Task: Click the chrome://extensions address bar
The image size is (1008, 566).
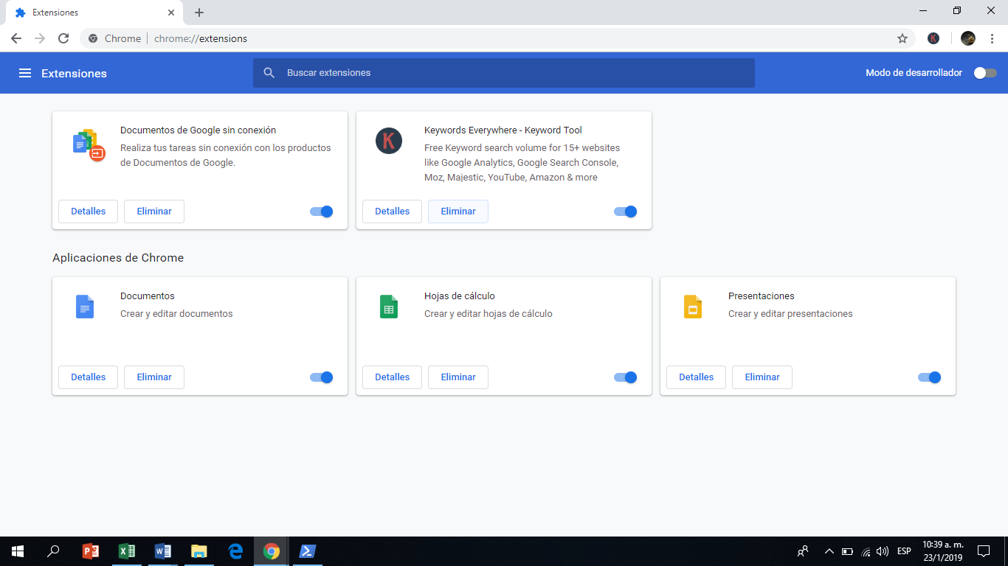Action: pyautogui.click(x=497, y=38)
